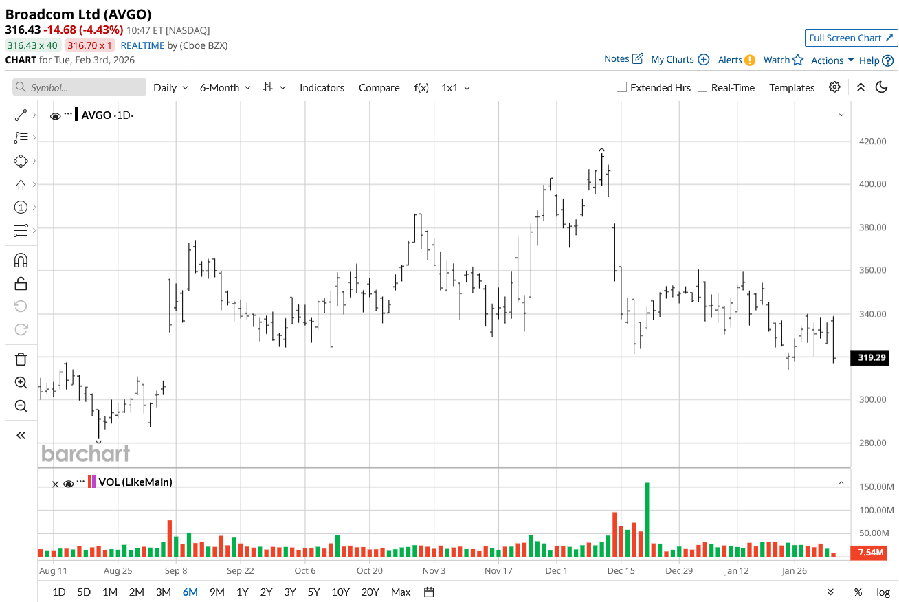Select the 9M range button
The height and width of the screenshot is (602, 899).
coord(217,592)
